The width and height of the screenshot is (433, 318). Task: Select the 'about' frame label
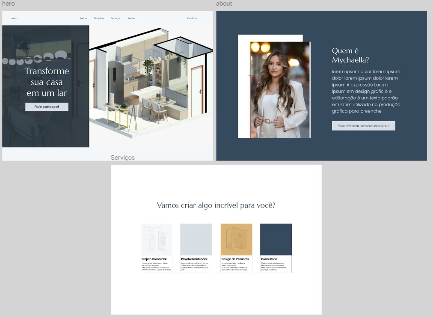click(224, 4)
